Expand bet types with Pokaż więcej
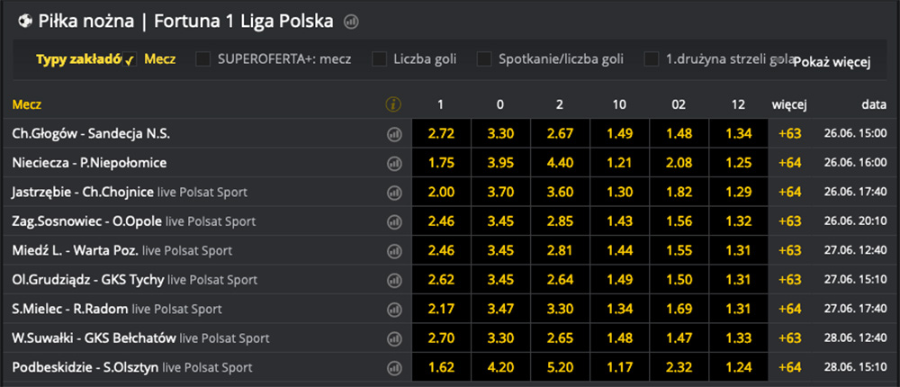Screen dimensions: 900x387 coord(832,62)
